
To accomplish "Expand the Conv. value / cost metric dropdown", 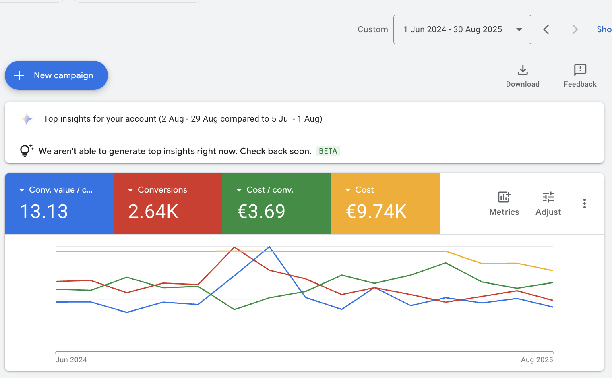I will pyautogui.click(x=22, y=190).
